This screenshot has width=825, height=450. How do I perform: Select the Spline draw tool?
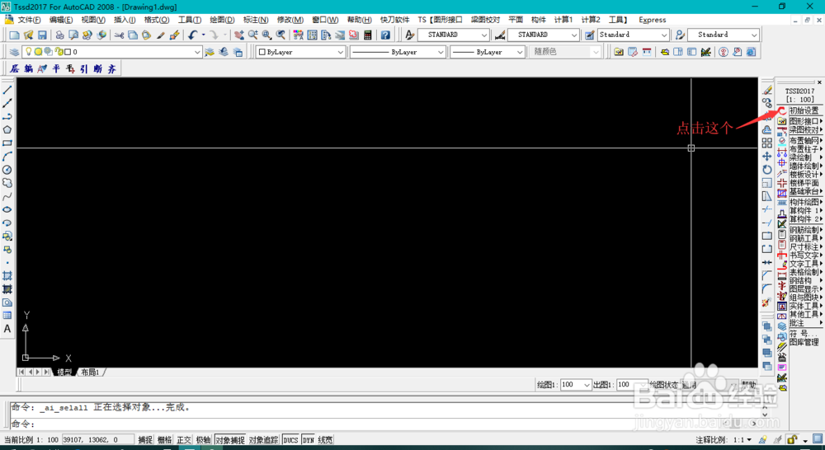pyautogui.click(x=7, y=197)
